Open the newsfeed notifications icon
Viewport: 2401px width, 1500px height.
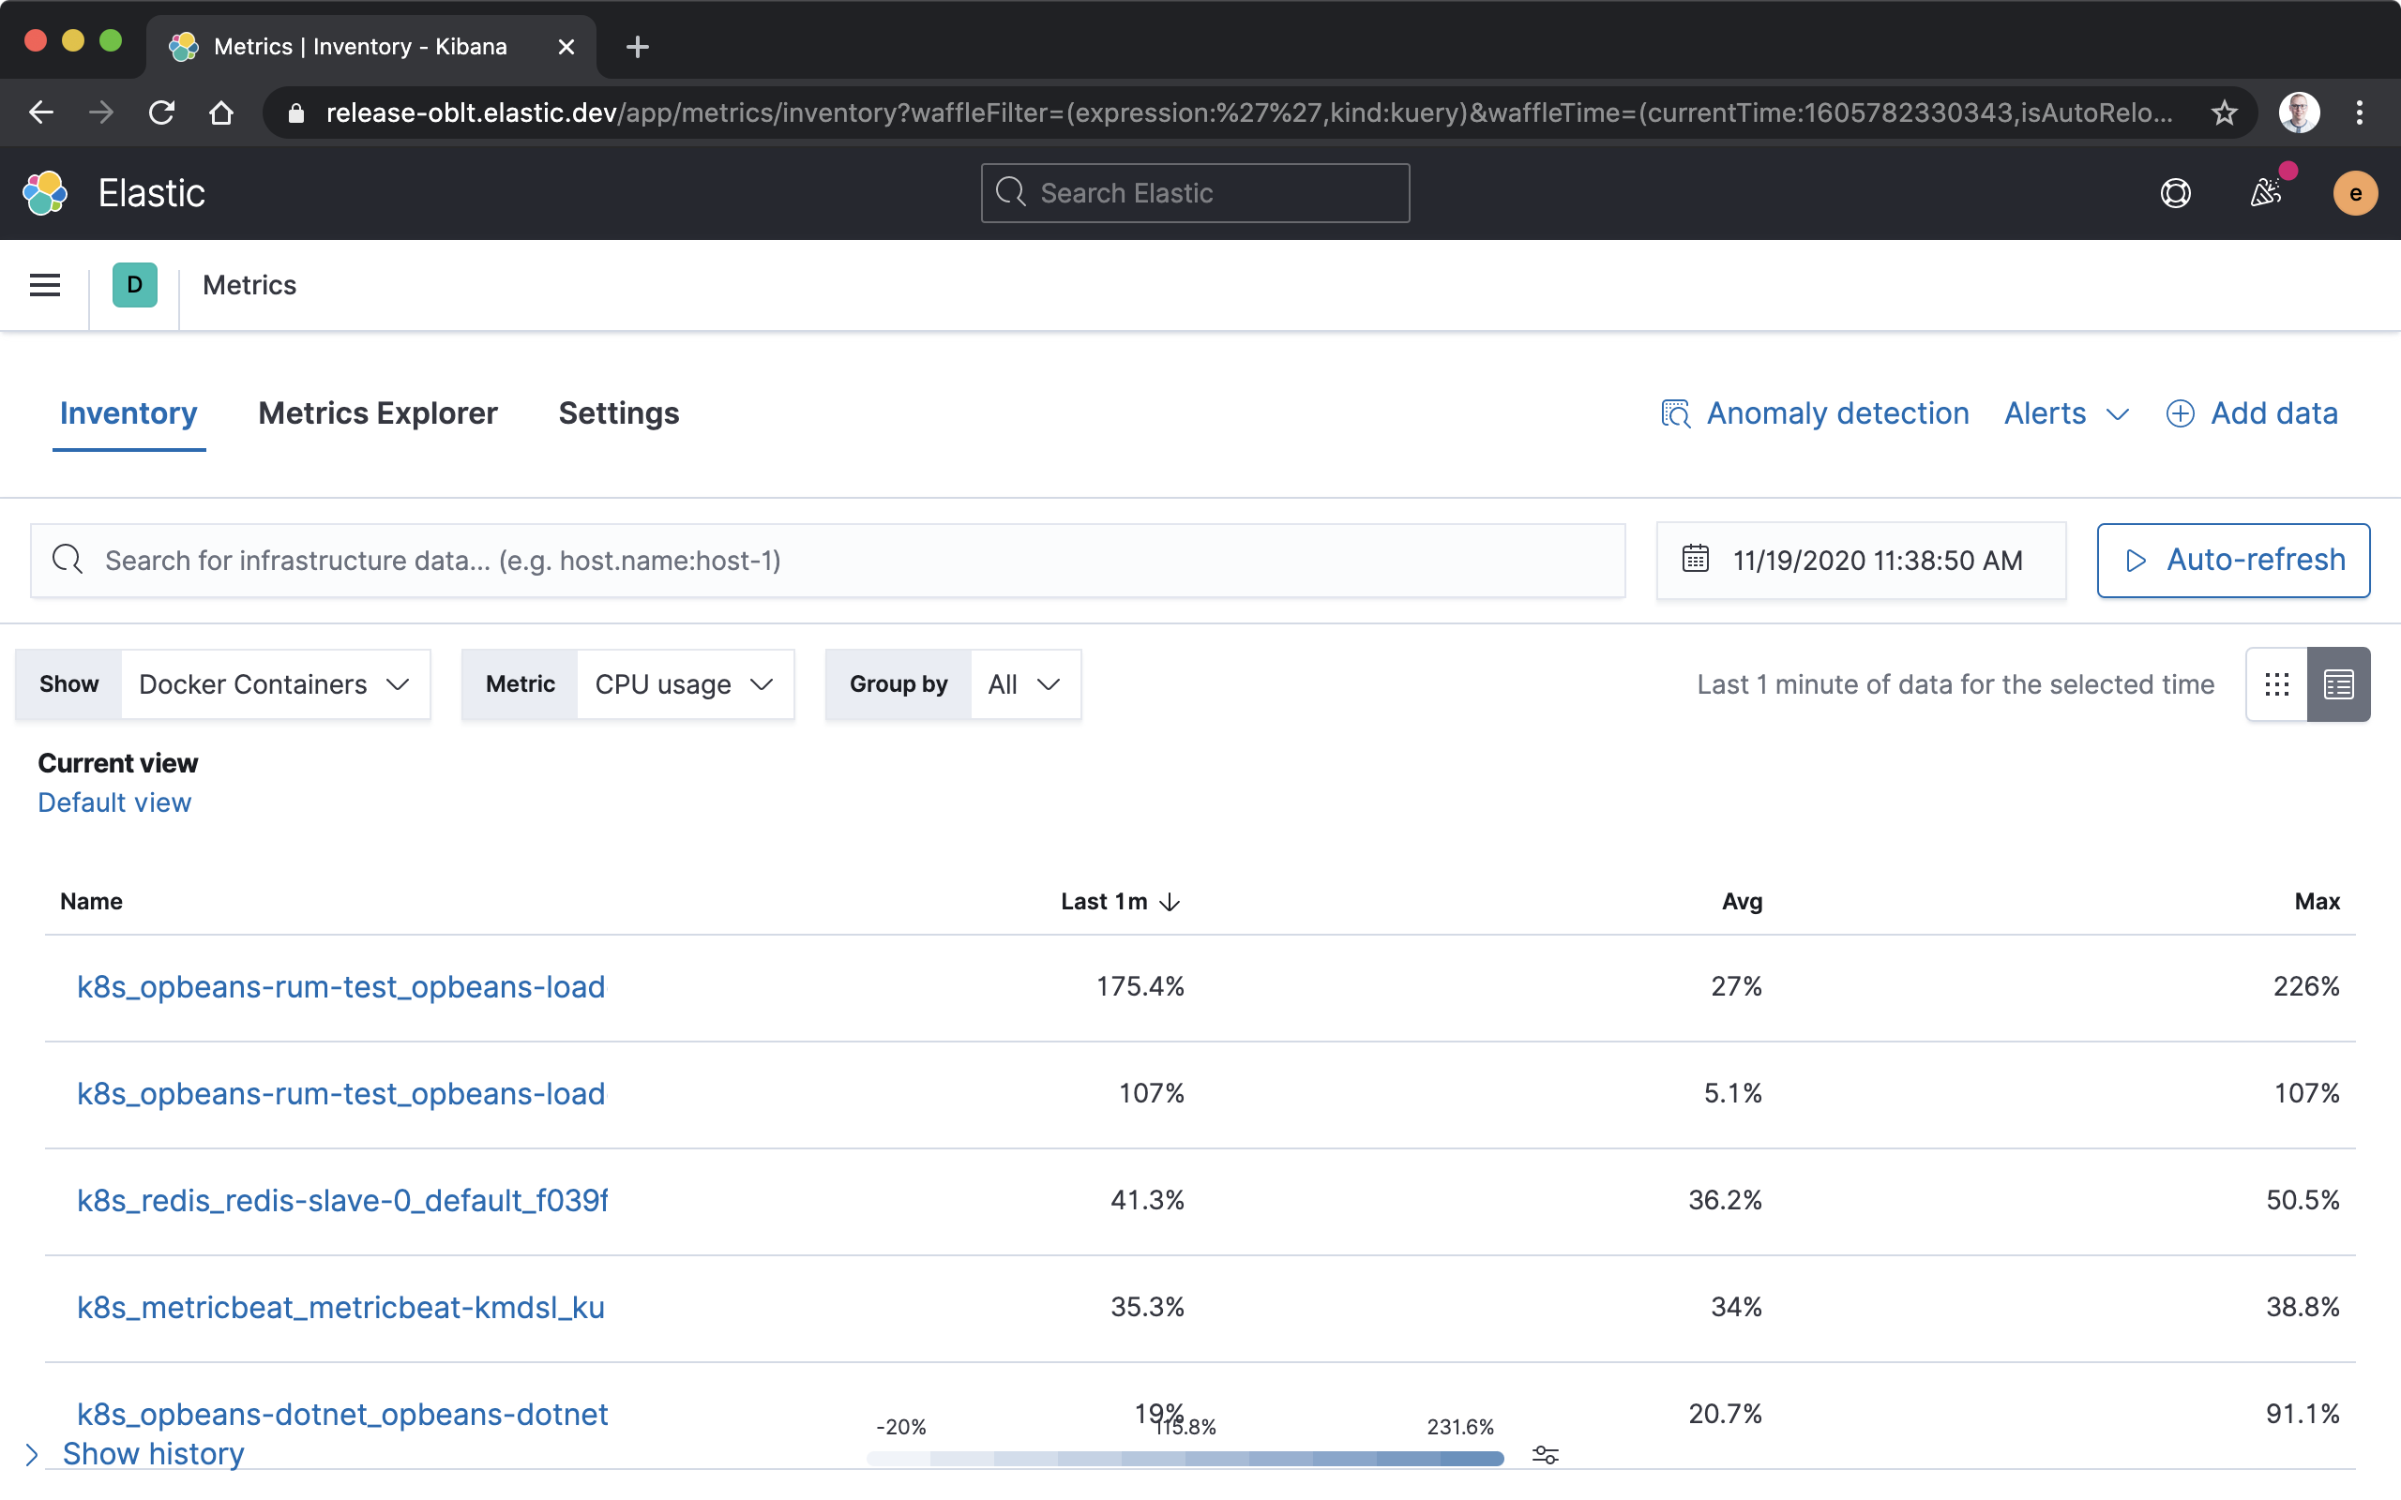2266,192
